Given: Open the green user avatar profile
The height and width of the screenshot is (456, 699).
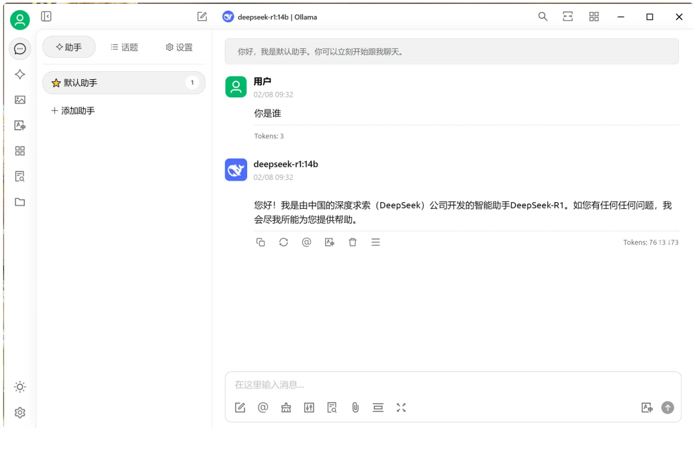Looking at the screenshot, I should (x=19, y=20).
